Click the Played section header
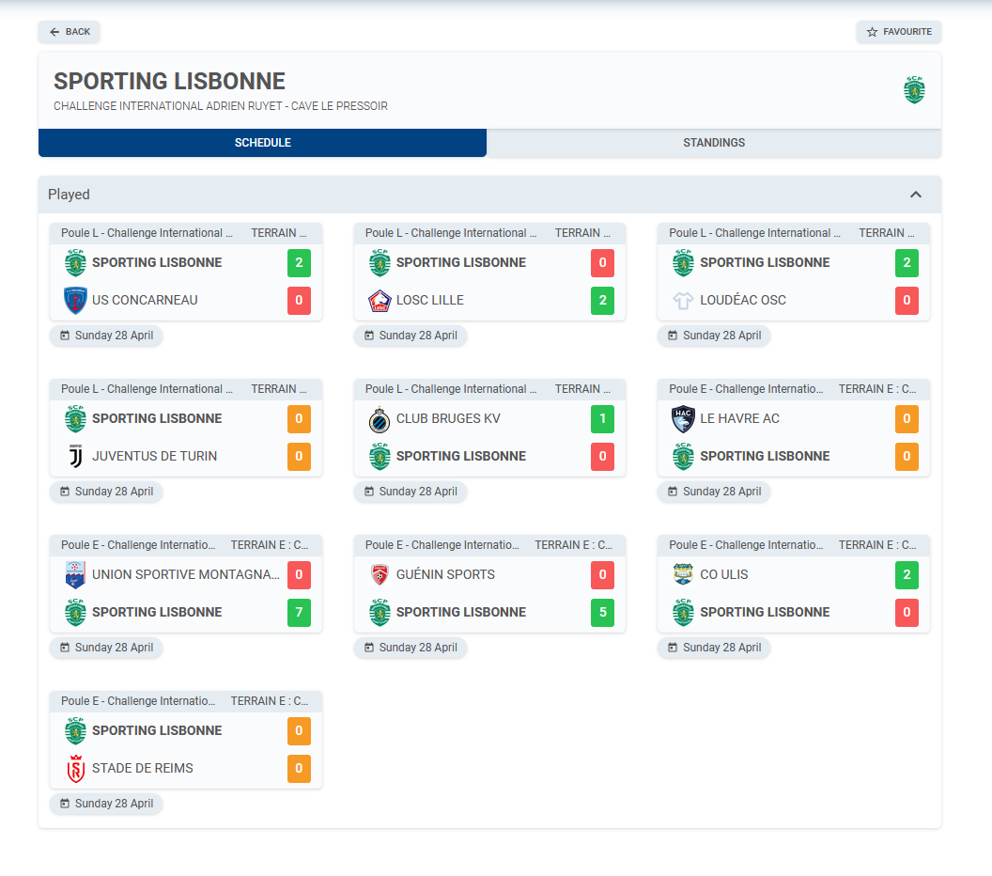 point(489,195)
